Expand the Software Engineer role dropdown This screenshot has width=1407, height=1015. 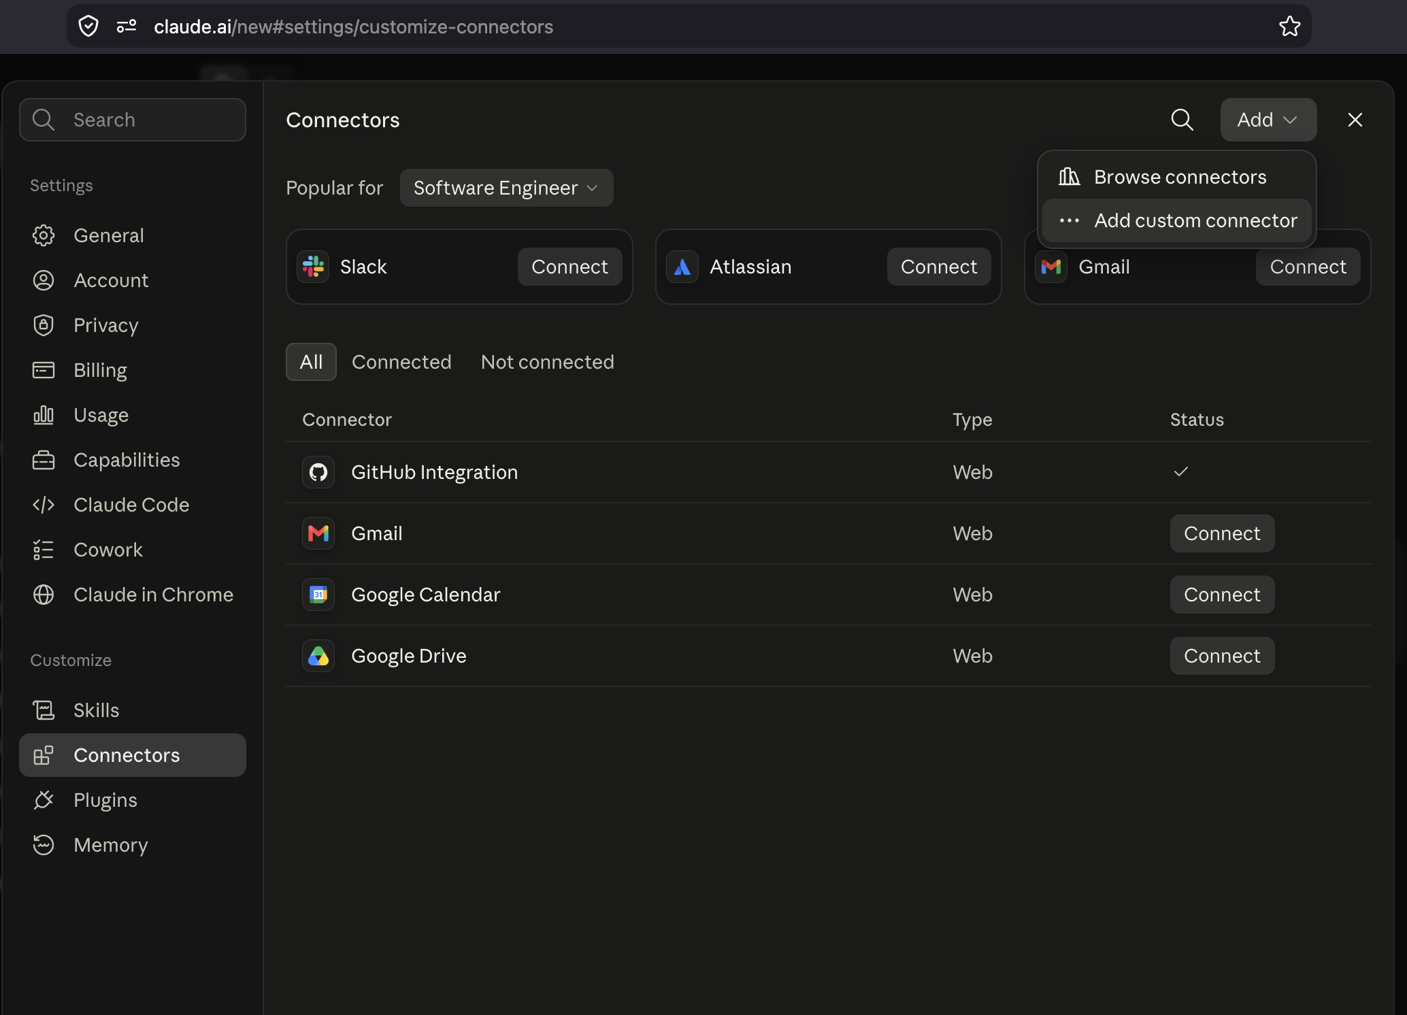coord(506,188)
